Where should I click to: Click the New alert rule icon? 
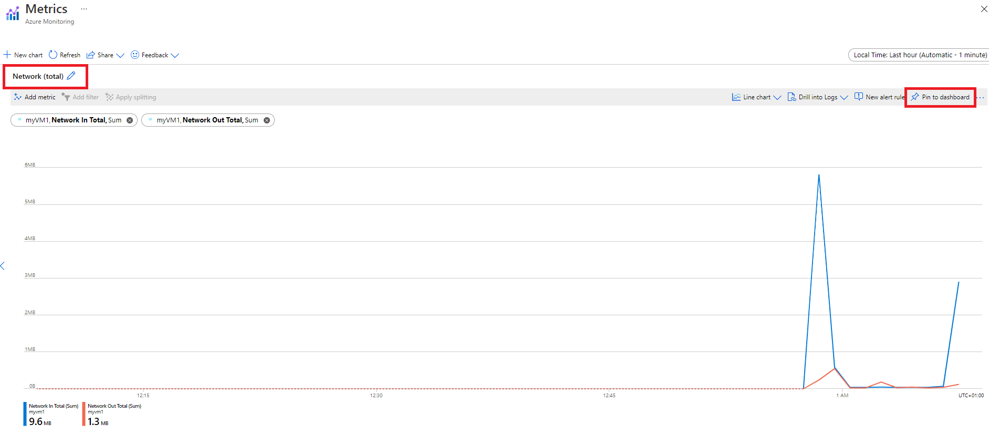coord(859,97)
